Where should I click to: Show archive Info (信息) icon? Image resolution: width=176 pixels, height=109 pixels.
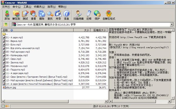pyautogui.click(x=67, y=15)
